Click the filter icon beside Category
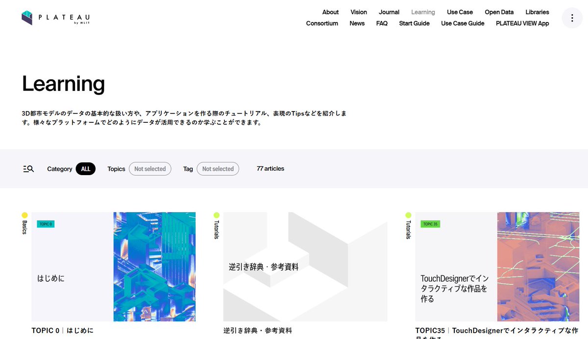 click(28, 168)
